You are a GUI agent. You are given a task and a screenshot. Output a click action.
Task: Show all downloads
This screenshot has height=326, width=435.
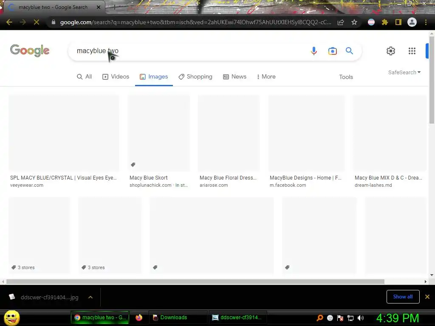pyautogui.click(x=403, y=297)
